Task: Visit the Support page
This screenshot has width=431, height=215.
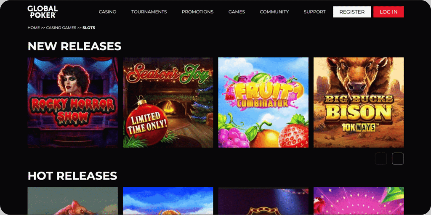Action: [314, 12]
